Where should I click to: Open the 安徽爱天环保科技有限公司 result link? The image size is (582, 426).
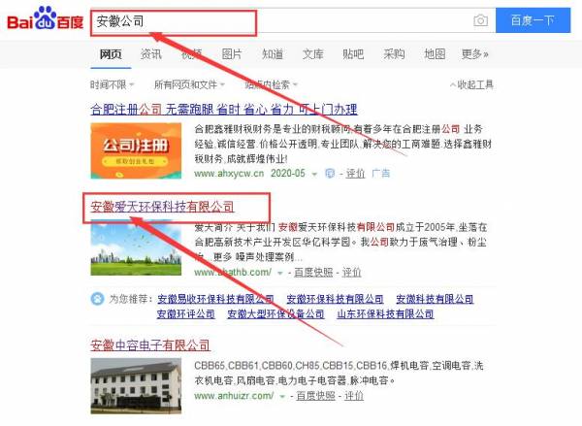[x=162, y=207]
